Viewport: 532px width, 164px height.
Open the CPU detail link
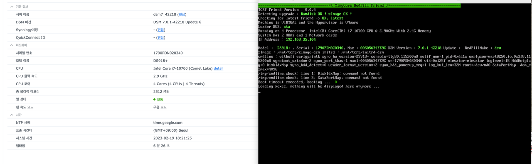[218, 68]
